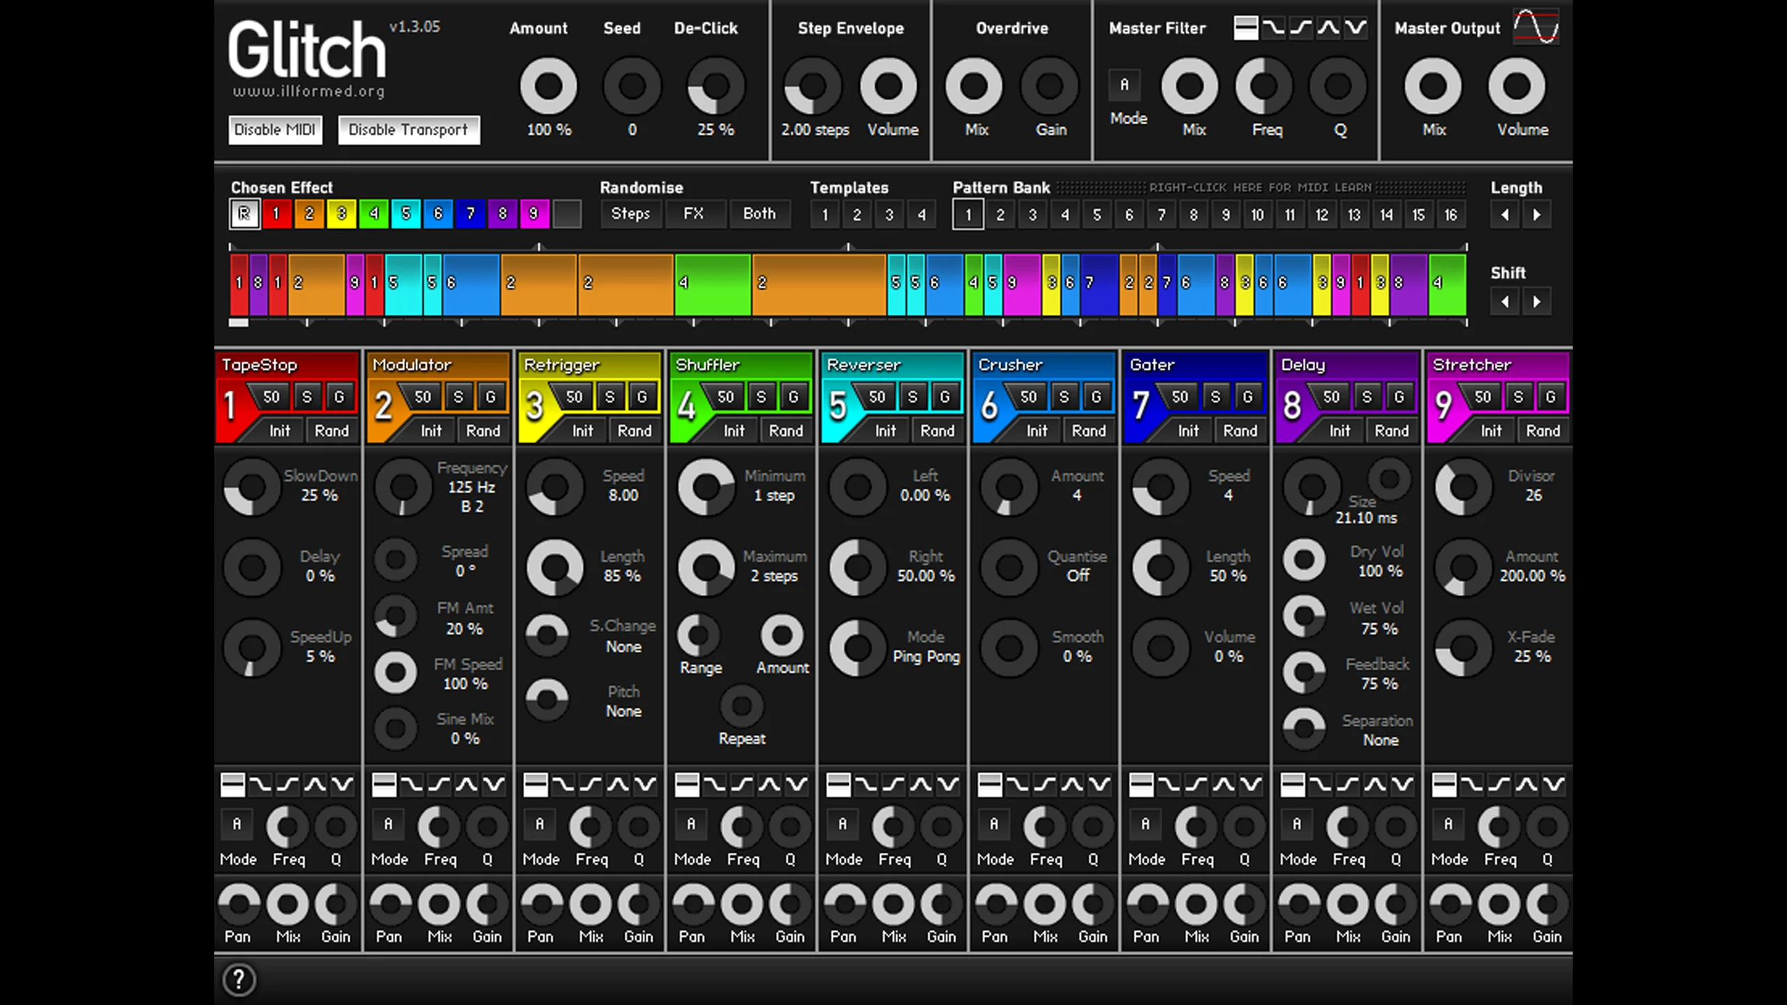Choose green effect 4 swatch
This screenshot has width=1787, height=1005.
[x=373, y=214]
